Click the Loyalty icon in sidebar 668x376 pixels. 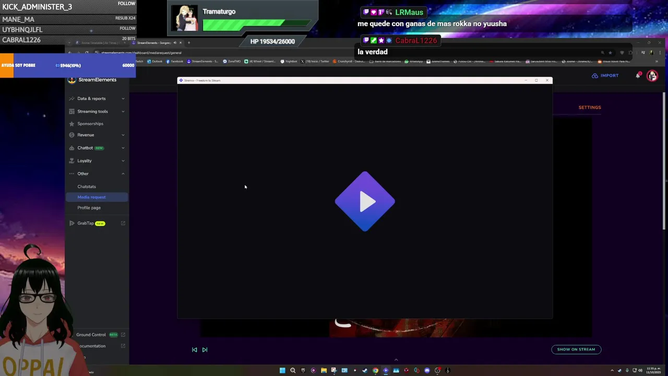tap(71, 161)
